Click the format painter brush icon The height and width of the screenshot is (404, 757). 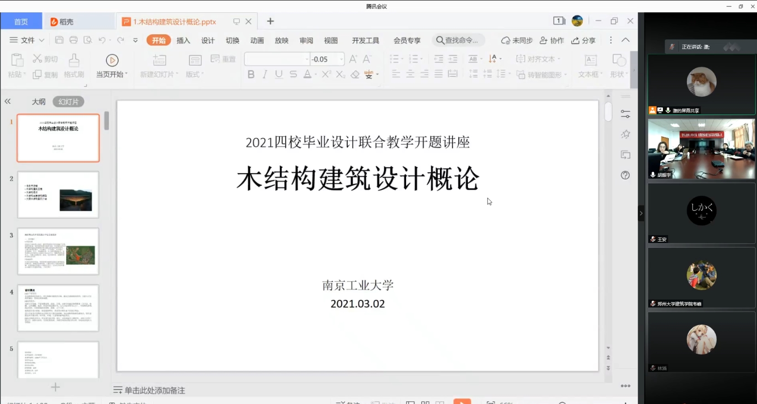pyautogui.click(x=74, y=61)
